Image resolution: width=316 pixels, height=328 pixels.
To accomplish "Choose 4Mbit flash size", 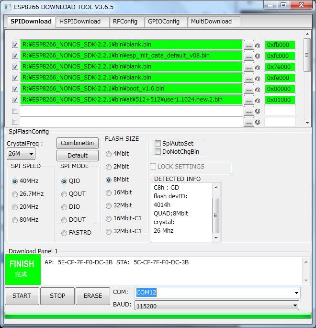I will click(109, 154).
